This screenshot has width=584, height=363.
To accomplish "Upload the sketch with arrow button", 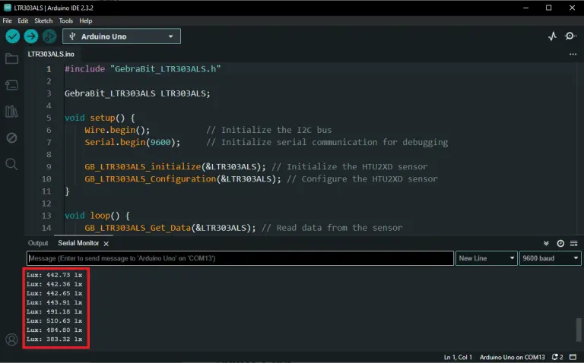I will (31, 36).
